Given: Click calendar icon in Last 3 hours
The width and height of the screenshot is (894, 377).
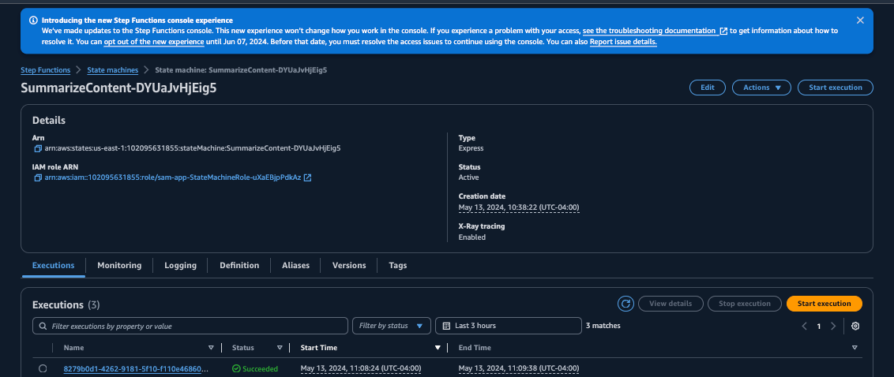Looking at the screenshot, I should coord(446,326).
